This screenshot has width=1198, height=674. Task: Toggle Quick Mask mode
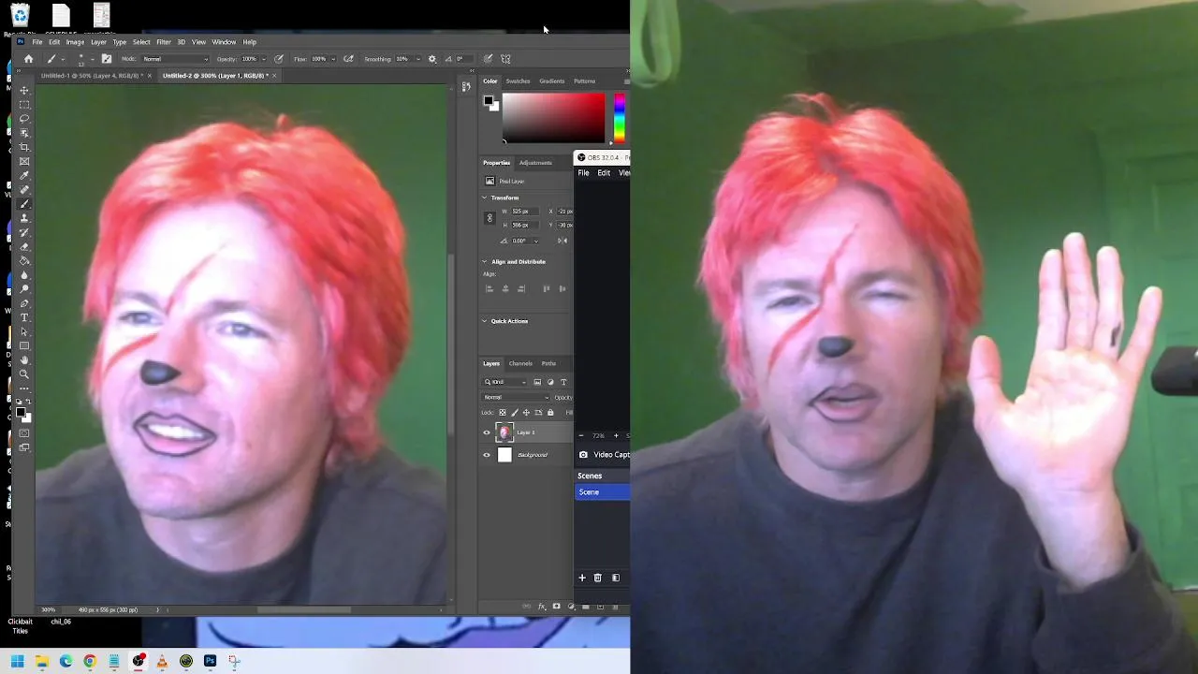point(24,432)
